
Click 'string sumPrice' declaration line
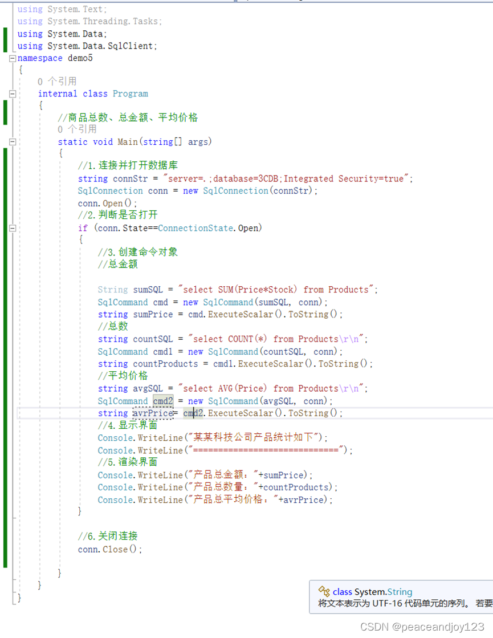[220, 315]
